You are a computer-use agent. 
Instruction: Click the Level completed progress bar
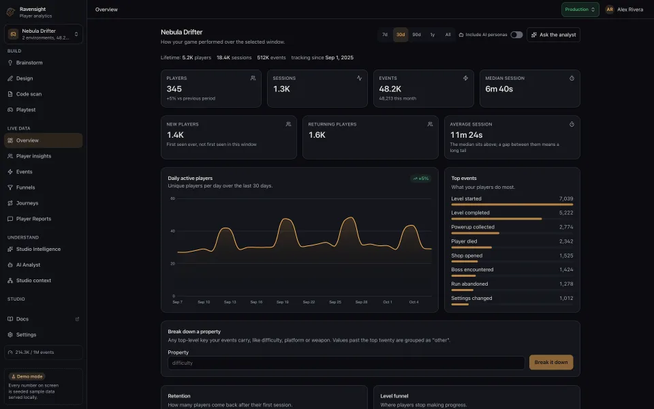[x=512, y=219]
